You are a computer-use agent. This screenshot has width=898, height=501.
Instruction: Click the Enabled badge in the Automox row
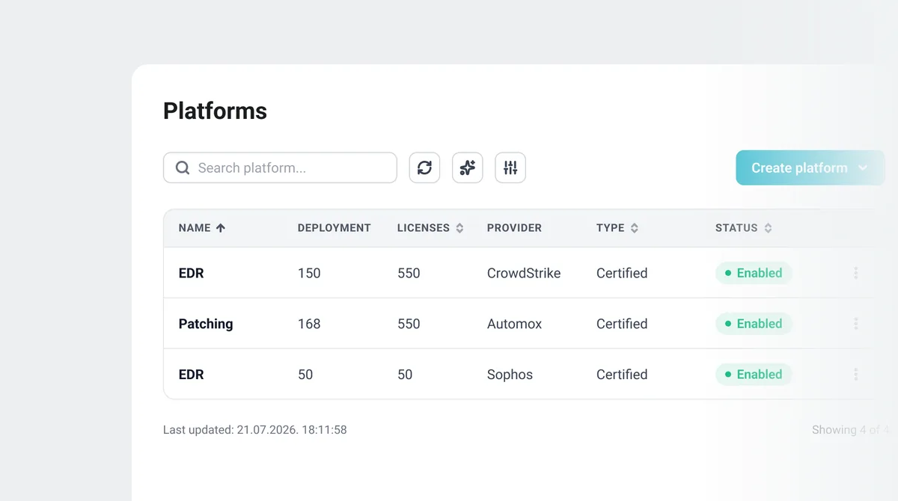coord(754,324)
